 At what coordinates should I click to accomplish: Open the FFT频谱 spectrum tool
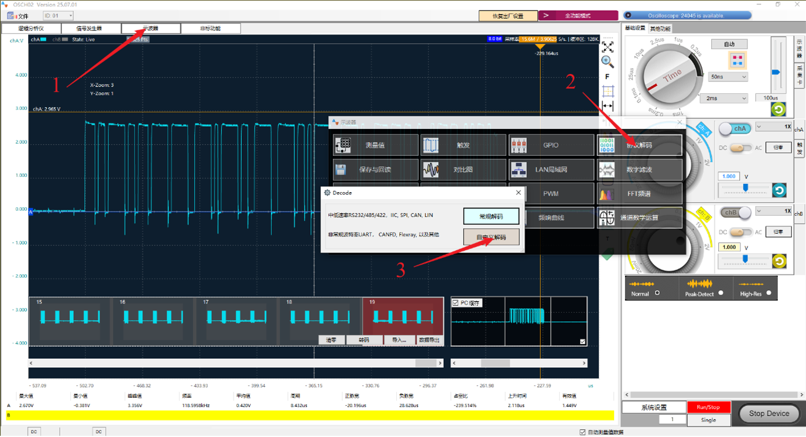pos(639,193)
